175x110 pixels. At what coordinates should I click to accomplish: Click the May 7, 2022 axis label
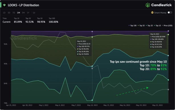[x=76, y=105]
